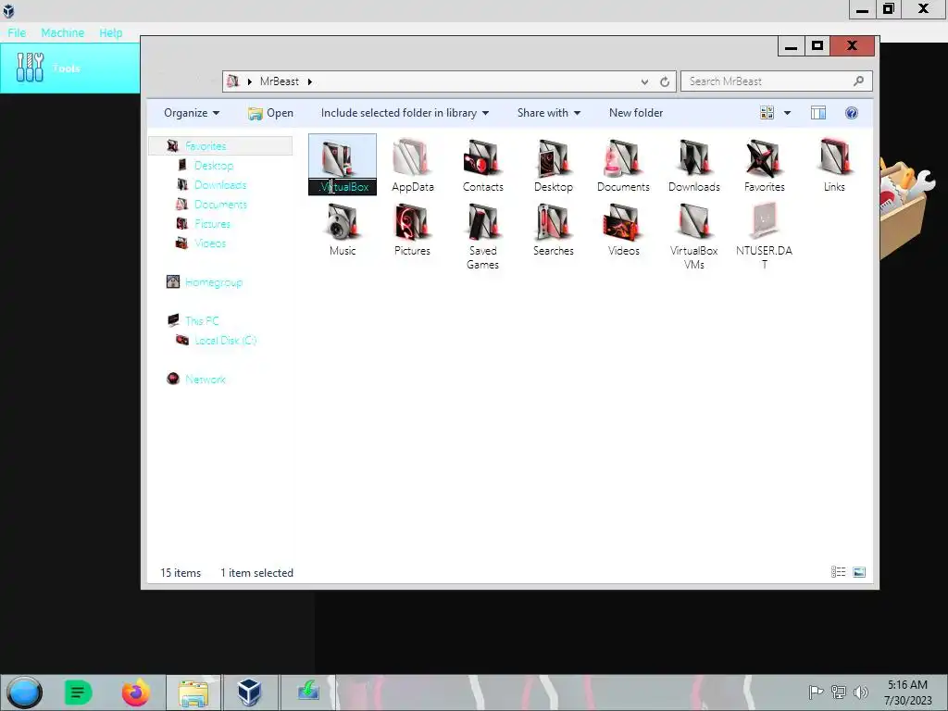Click the Start orb button
Viewport: 948px width, 711px height.
click(25, 692)
